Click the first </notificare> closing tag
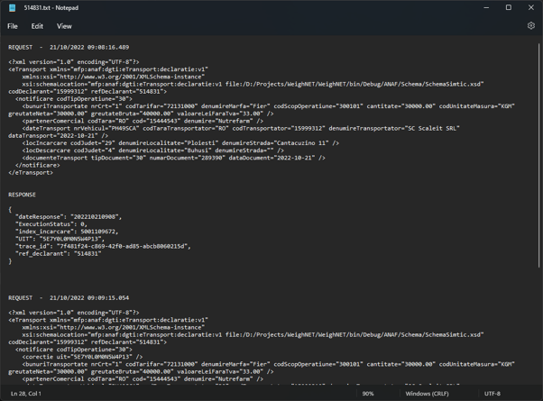The image size is (543, 401). pyautogui.click(x=37, y=166)
